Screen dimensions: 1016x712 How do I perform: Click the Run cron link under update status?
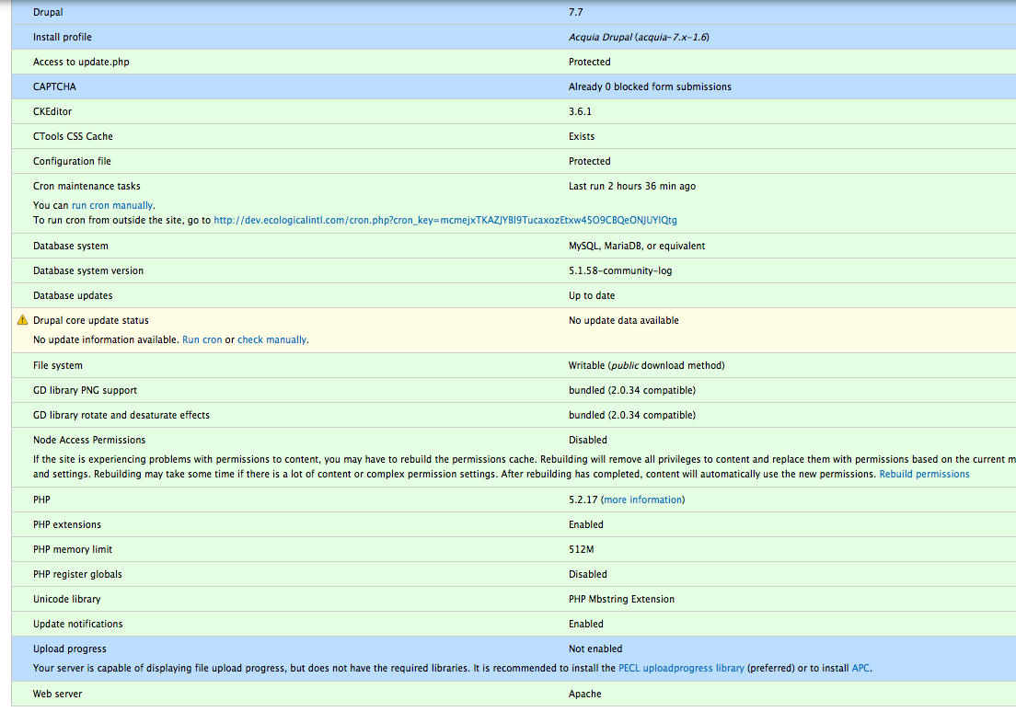click(202, 339)
